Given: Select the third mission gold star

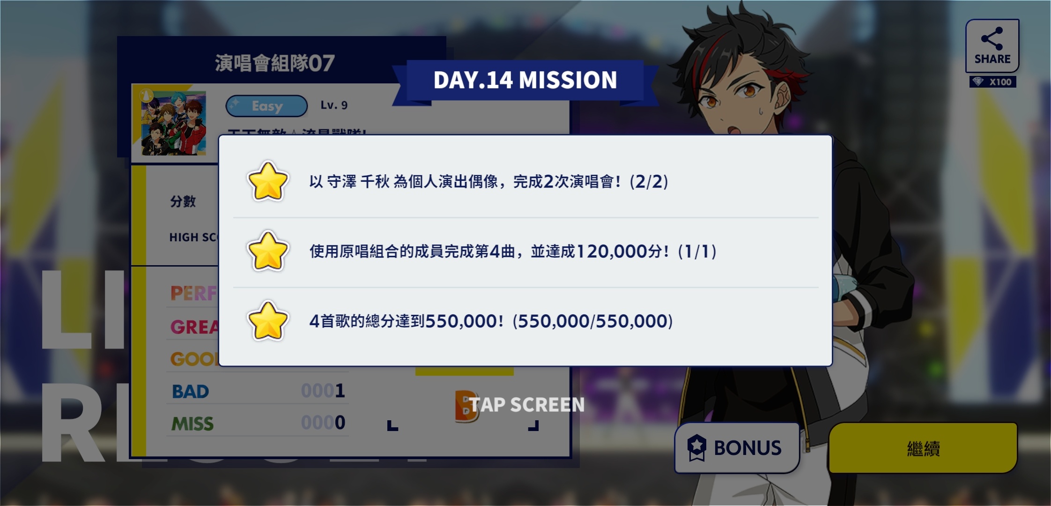Looking at the screenshot, I should click(267, 321).
